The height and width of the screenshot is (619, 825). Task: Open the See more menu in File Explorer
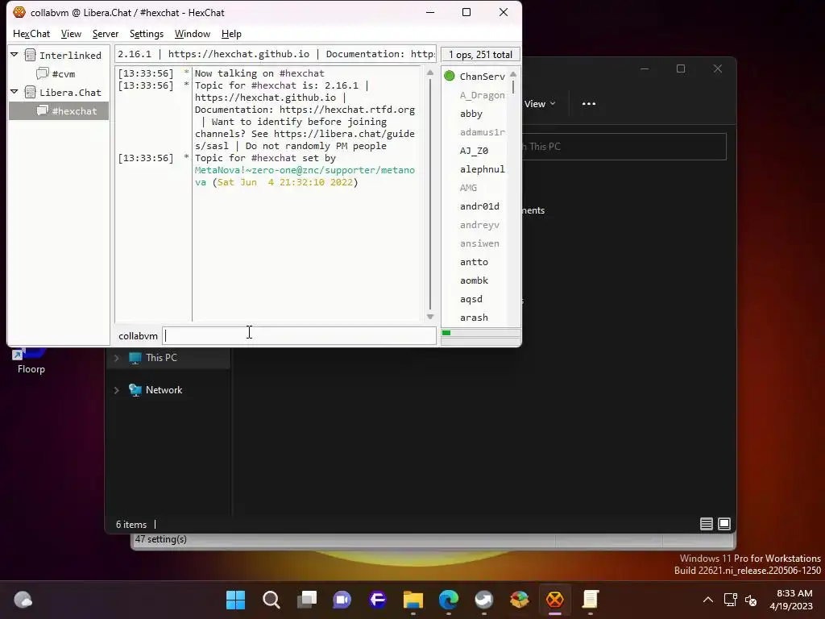coord(589,104)
